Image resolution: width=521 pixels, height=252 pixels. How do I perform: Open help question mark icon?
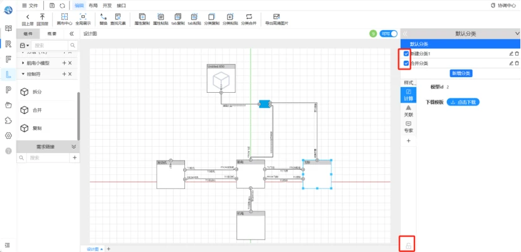(x=9, y=150)
